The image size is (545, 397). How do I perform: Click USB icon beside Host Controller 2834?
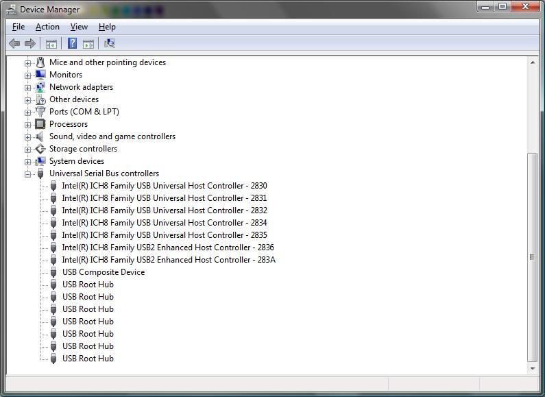click(x=53, y=223)
